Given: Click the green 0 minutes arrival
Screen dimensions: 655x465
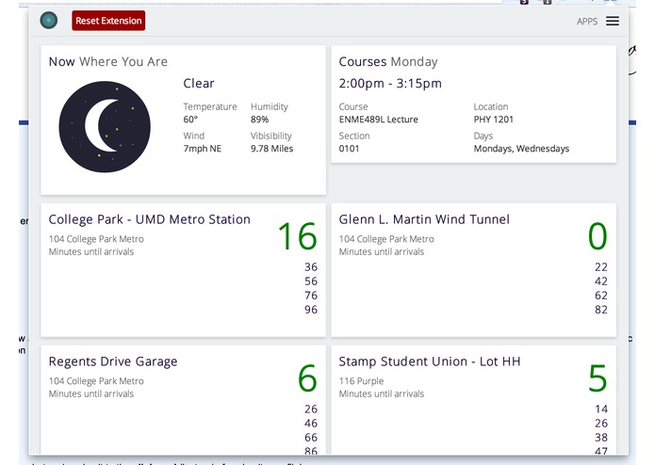Looking at the screenshot, I should [x=598, y=236].
